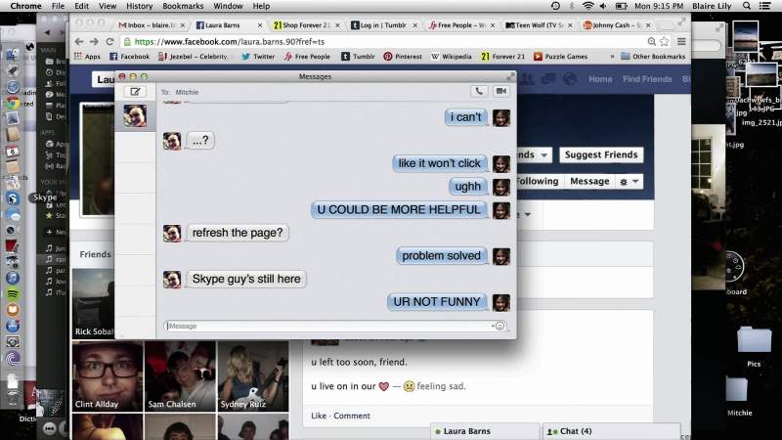Open Clint Allday friend thumbnail
782x440 pixels.
point(108,376)
